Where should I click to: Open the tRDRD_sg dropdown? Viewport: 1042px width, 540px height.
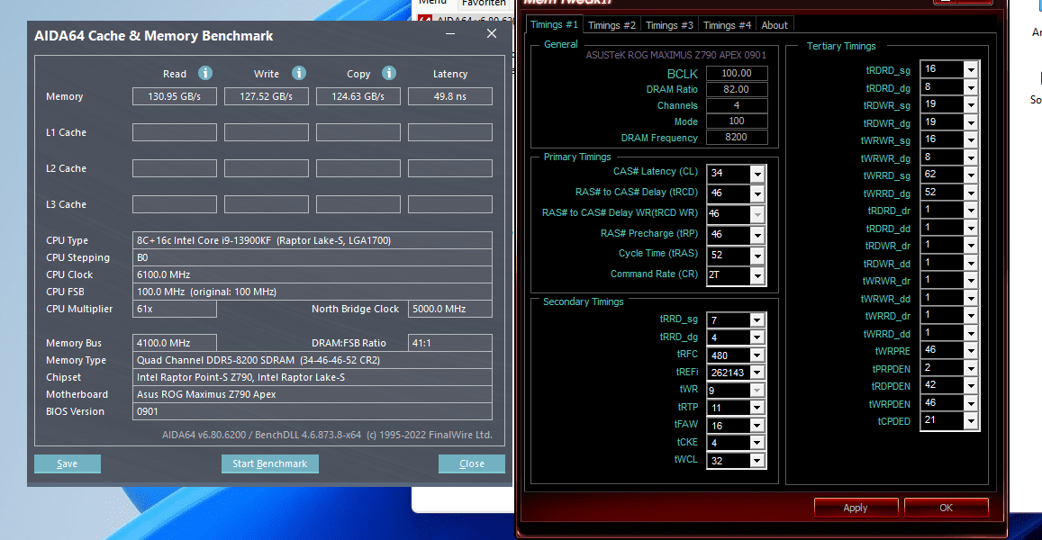pos(971,69)
